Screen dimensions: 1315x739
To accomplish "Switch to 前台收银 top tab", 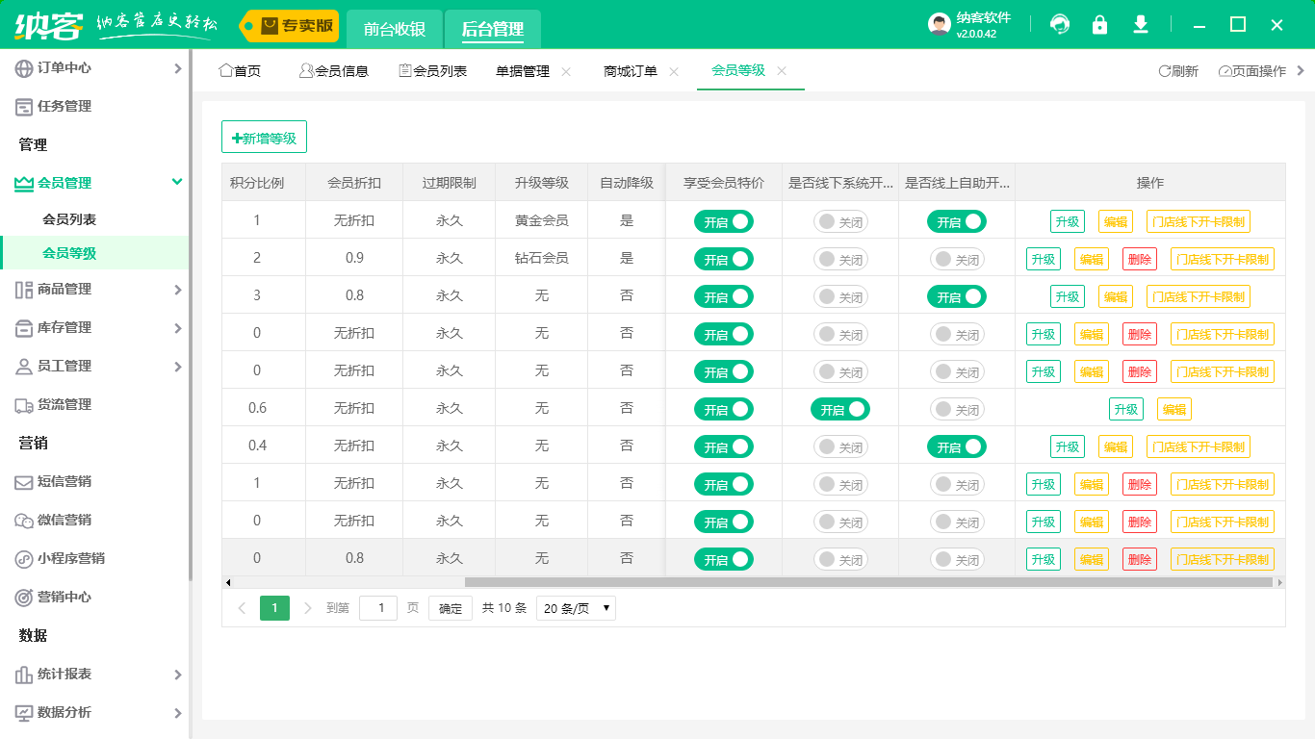I will [x=395, y=29].
